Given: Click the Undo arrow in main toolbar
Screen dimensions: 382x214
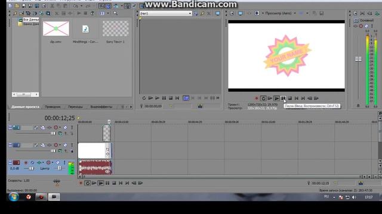Looking at the screenshot, I should tap(75, 6).
